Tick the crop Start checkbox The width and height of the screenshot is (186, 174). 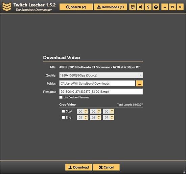[x=63, y=111]
